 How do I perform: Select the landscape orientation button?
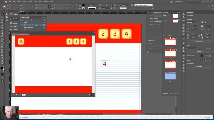tap(205, 22)
